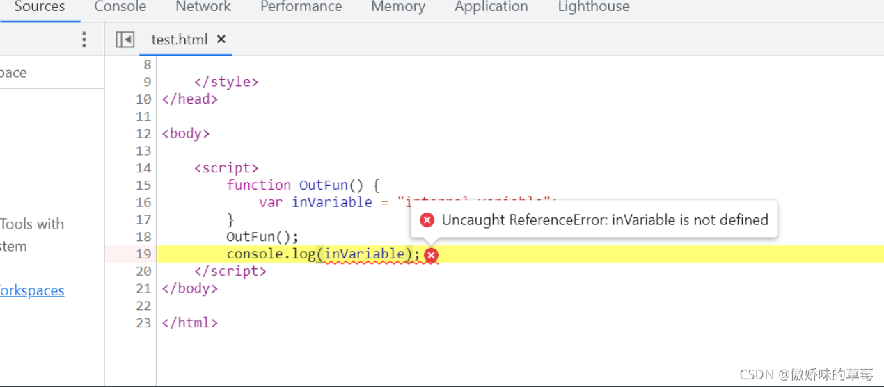The image size is (884, 387).
Task: Toggle the navigator sidebar panel icon
Action: [x=125, y=40]
